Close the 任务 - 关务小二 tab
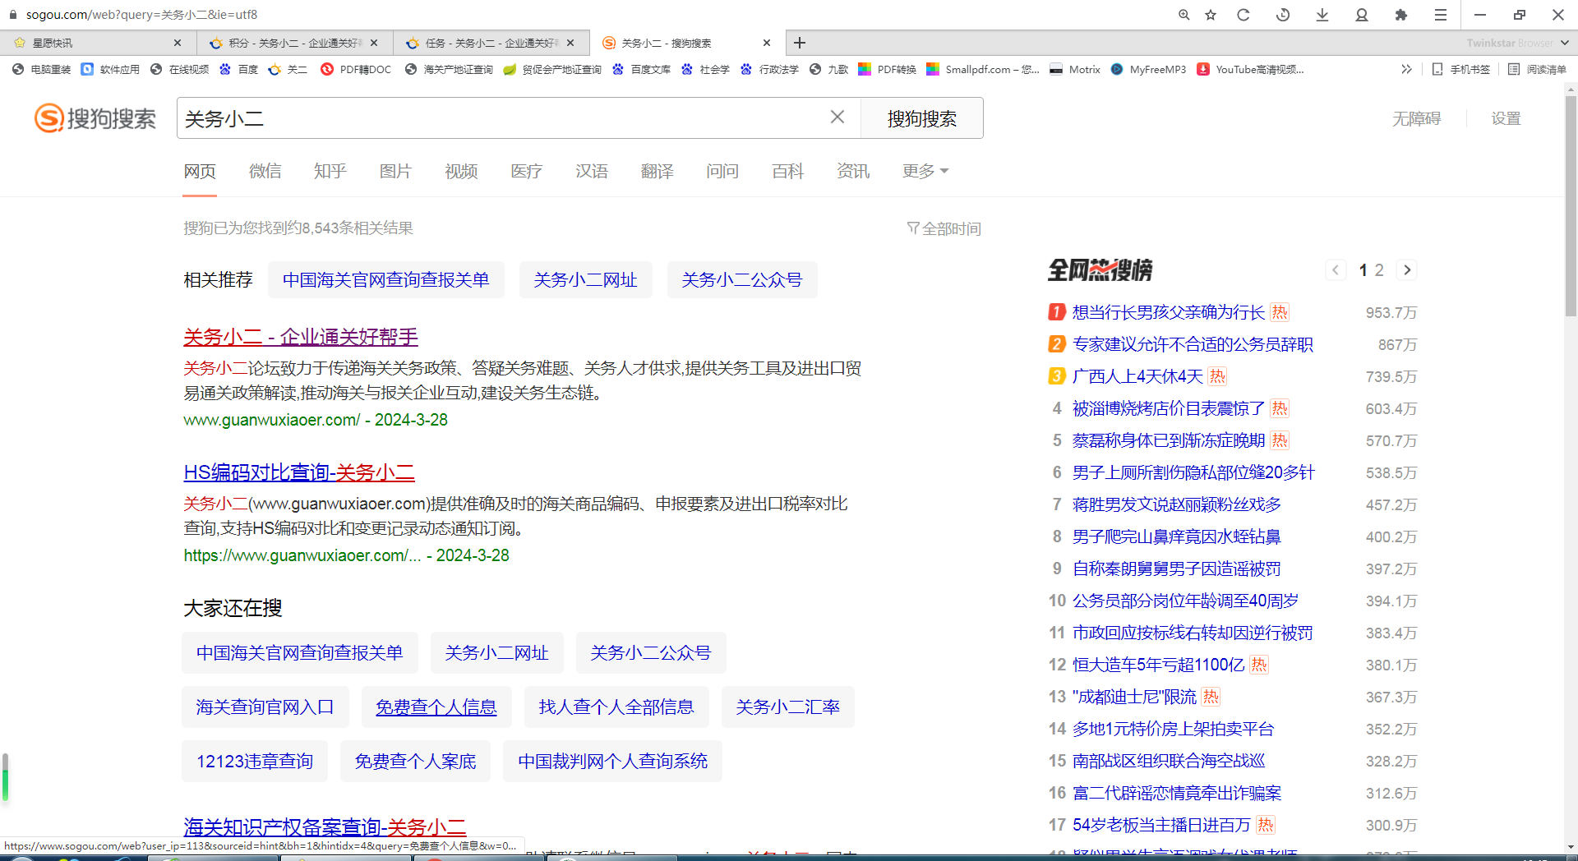This screenshot has width=1578, height=861. point(570,43)
